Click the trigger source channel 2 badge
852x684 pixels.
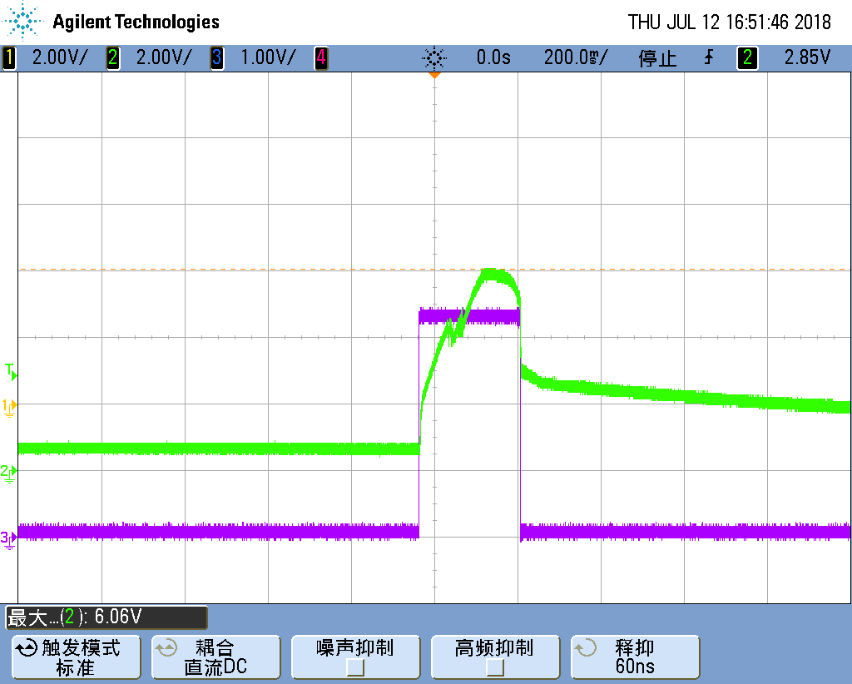(x=747, y=57)
